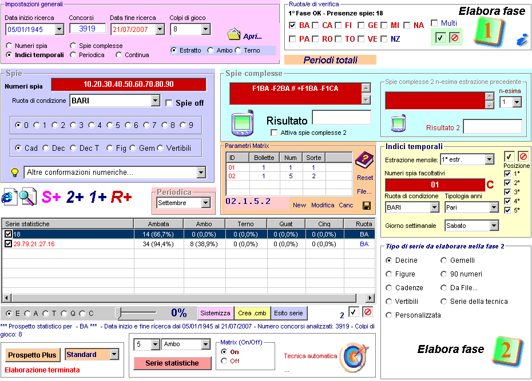The image size is (532, 381).
Task: Check Attiva spie complesse 2
Action: click(x=274, y=133)
